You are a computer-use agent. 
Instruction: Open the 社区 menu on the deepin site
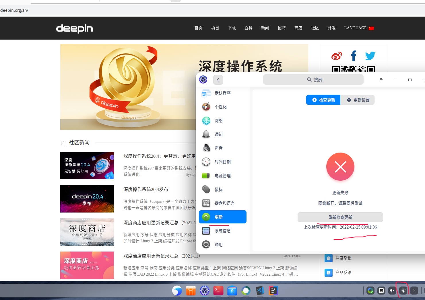(315, 28)
